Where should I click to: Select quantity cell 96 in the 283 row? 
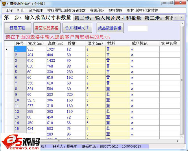(x=76, y=134)
